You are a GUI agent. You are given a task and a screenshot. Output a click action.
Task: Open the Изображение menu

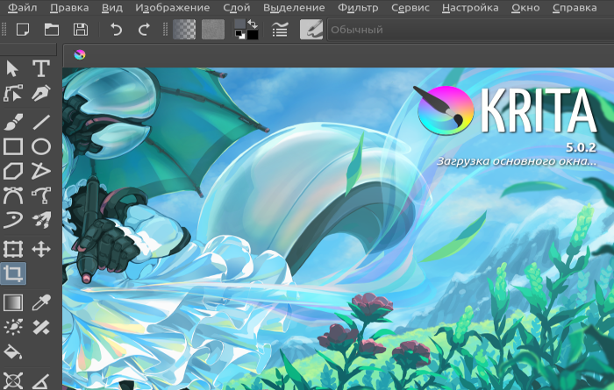click(172, 8)
